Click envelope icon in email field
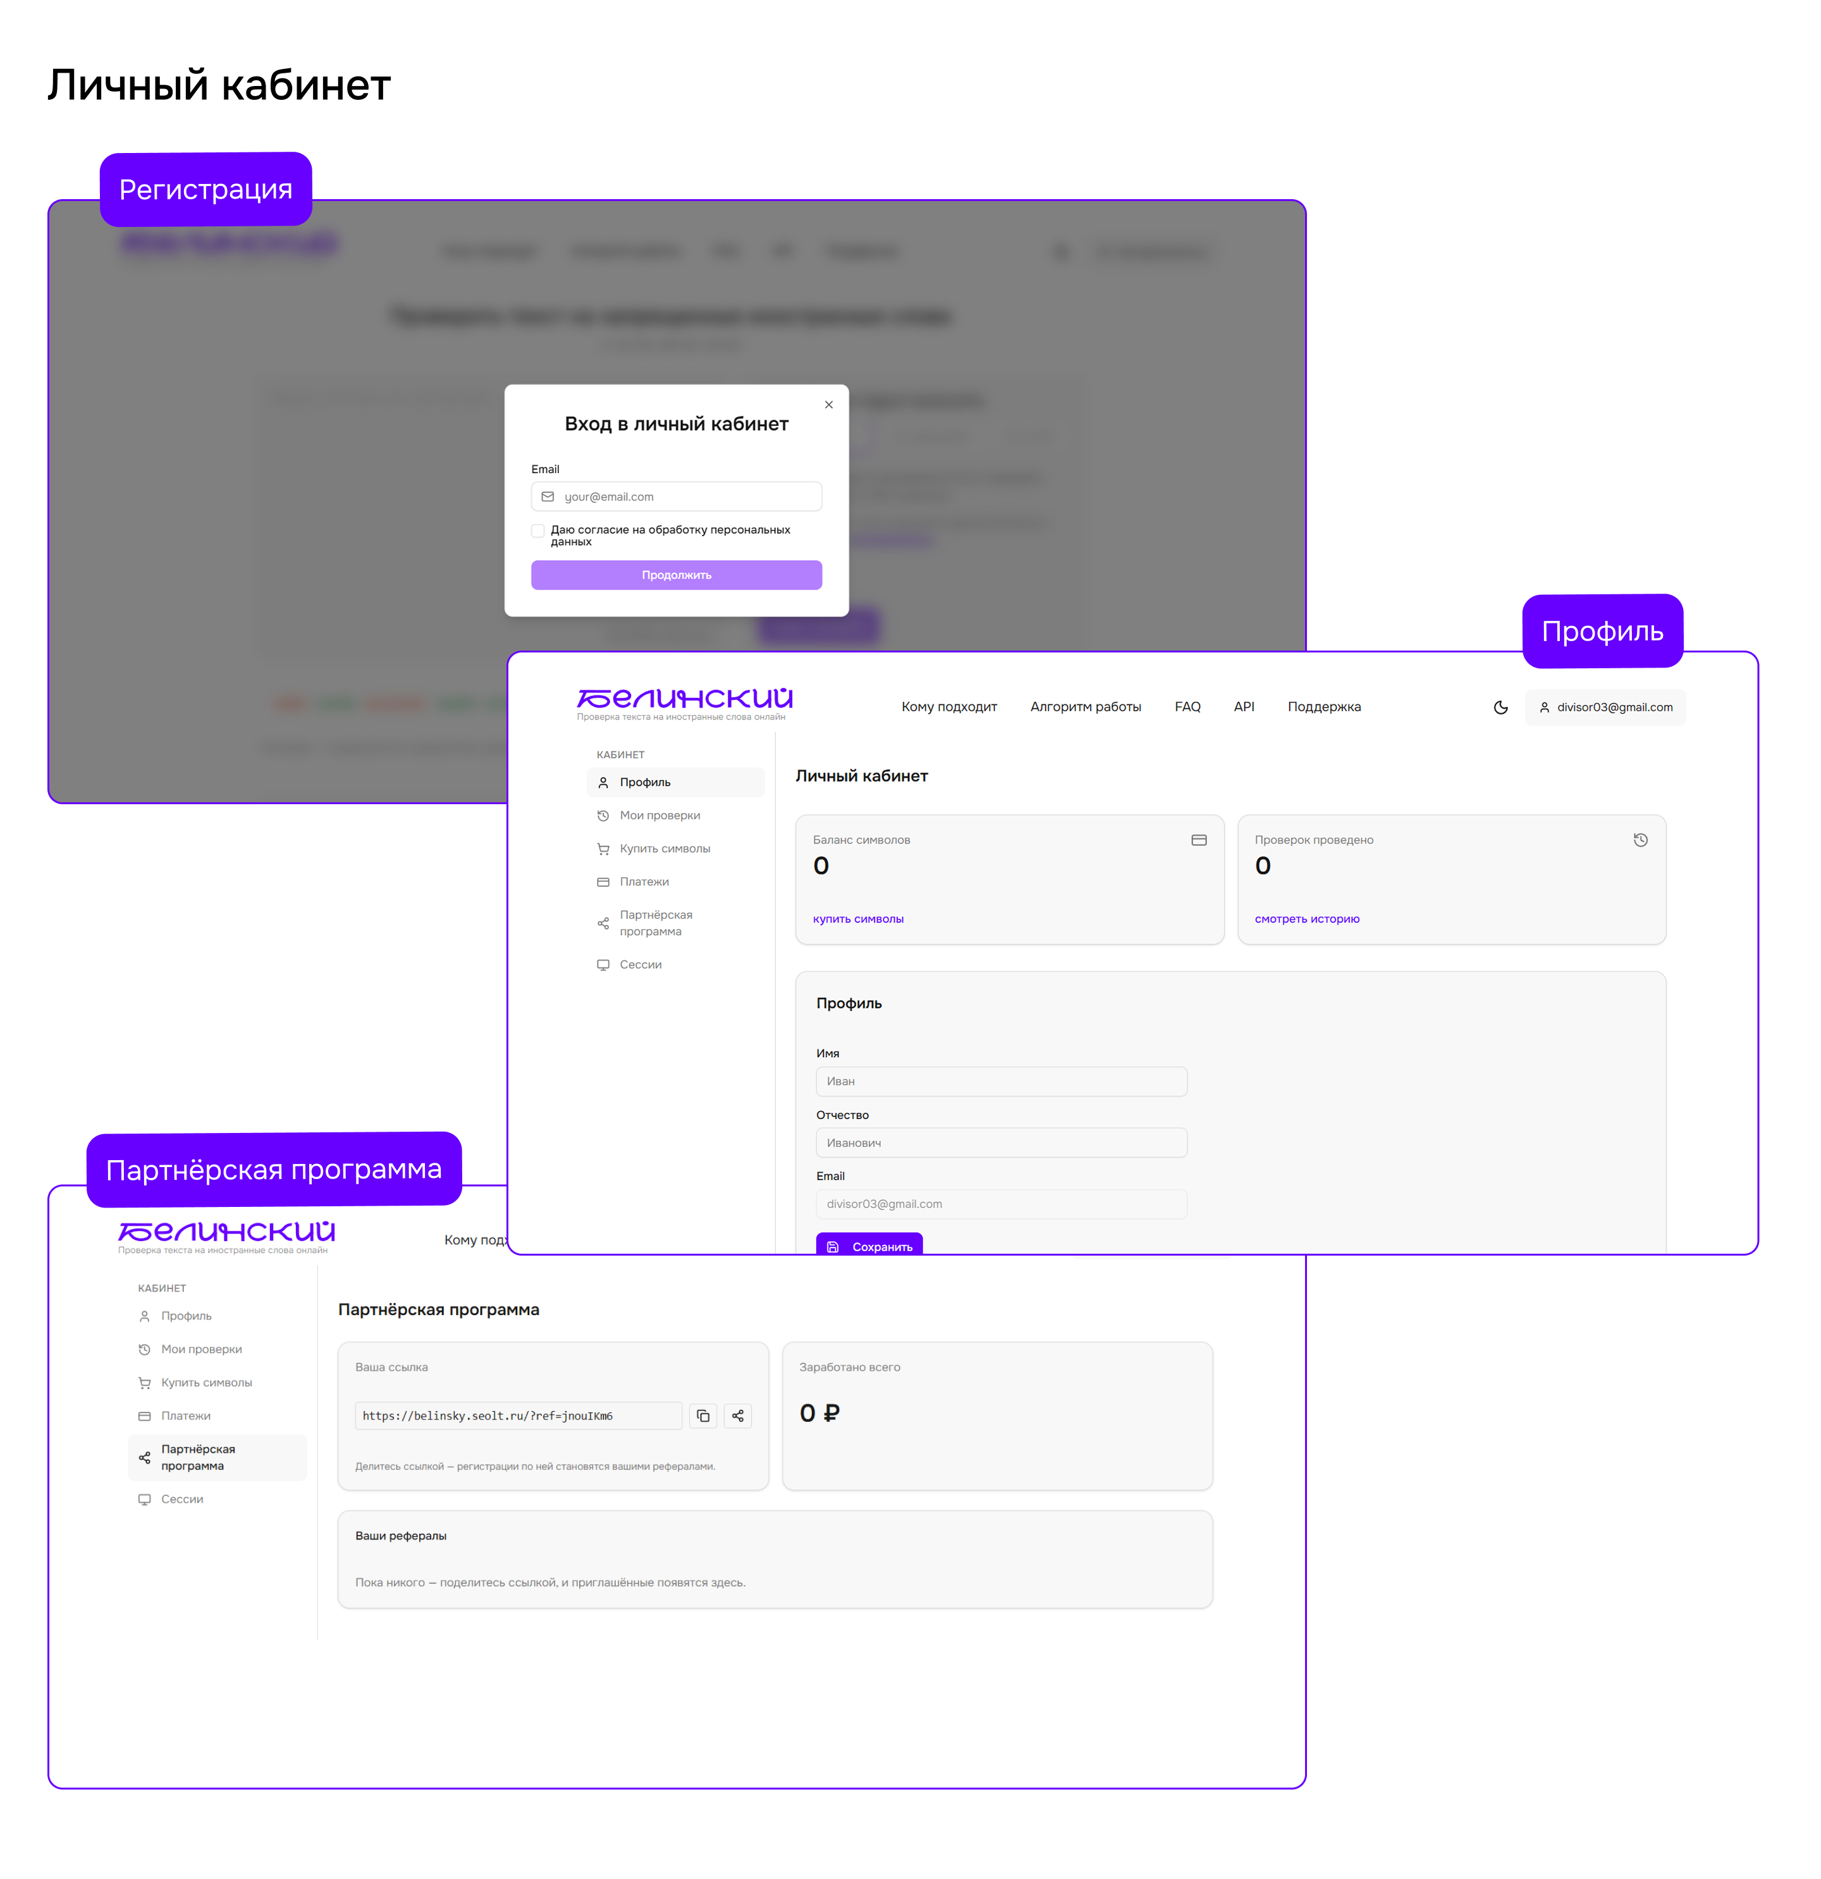 coord(548,496)
